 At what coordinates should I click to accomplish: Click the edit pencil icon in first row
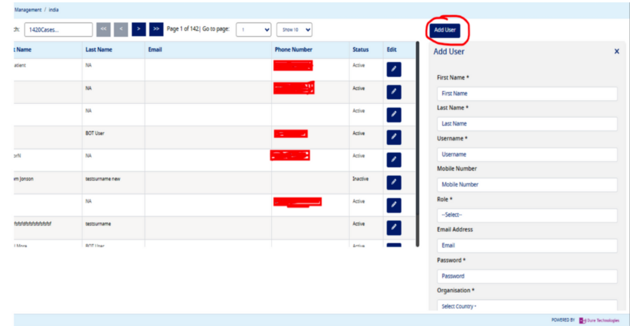[393, 70]
